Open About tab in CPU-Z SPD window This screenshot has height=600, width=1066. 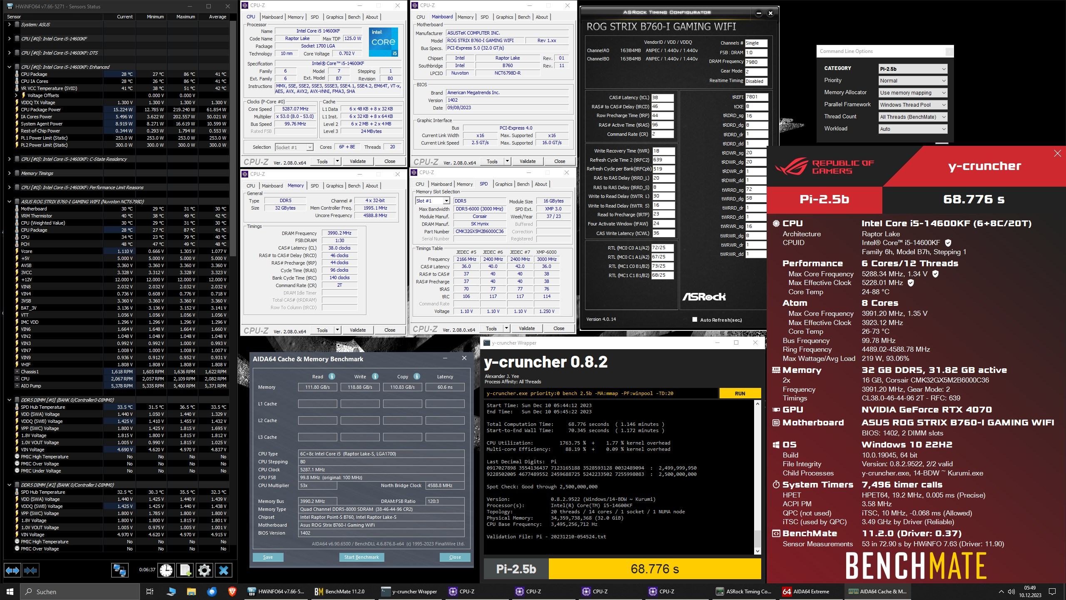click(540, 184)
